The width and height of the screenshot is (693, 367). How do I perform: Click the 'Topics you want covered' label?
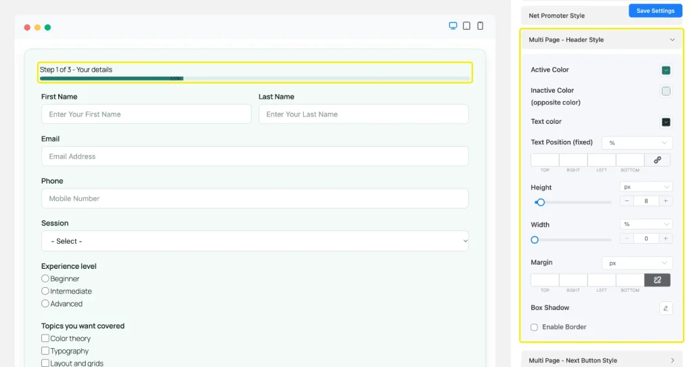83,326
